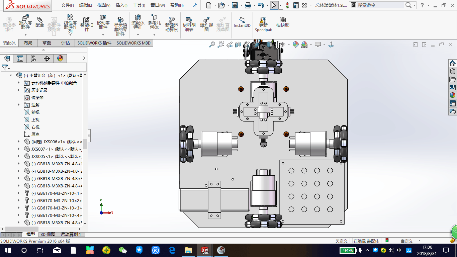Collapse the 小臂组合 (新) assembly node
457x257 pixels.
pyautogui.click(x=11, y=75)
